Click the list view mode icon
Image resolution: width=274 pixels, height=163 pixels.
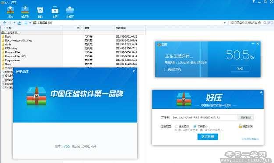25,23
